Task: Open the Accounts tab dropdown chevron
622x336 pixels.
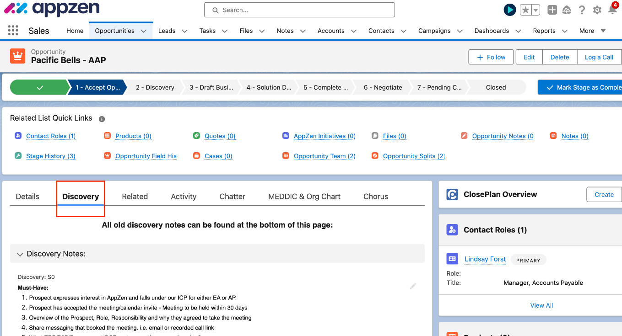Action: coord(354,31)
